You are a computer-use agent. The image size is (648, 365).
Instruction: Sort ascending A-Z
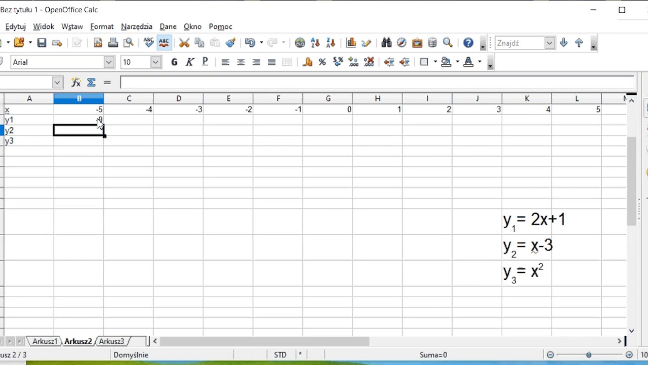pos(315,43)
